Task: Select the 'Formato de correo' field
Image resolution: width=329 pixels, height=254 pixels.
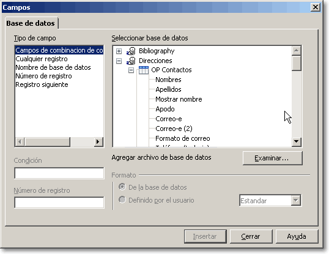Action: (183, 138)
